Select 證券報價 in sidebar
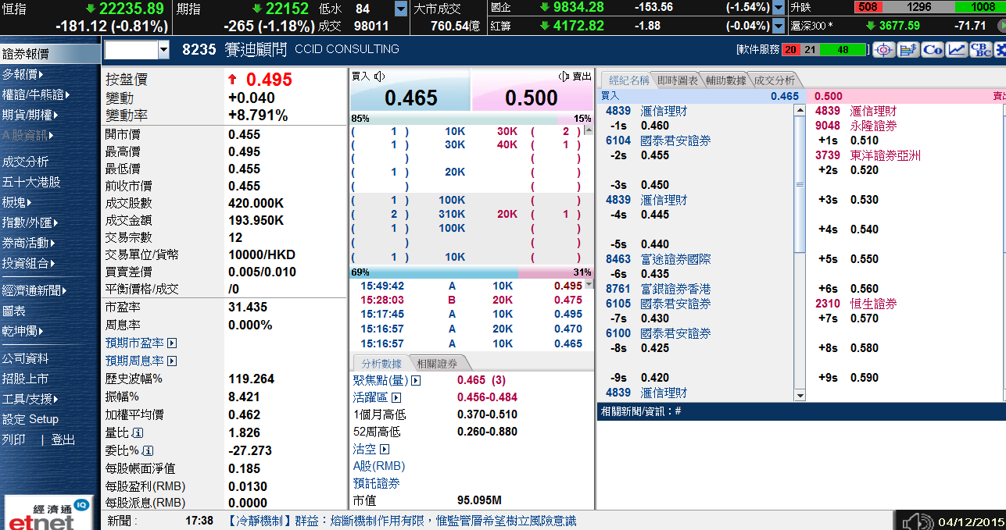 50,55
